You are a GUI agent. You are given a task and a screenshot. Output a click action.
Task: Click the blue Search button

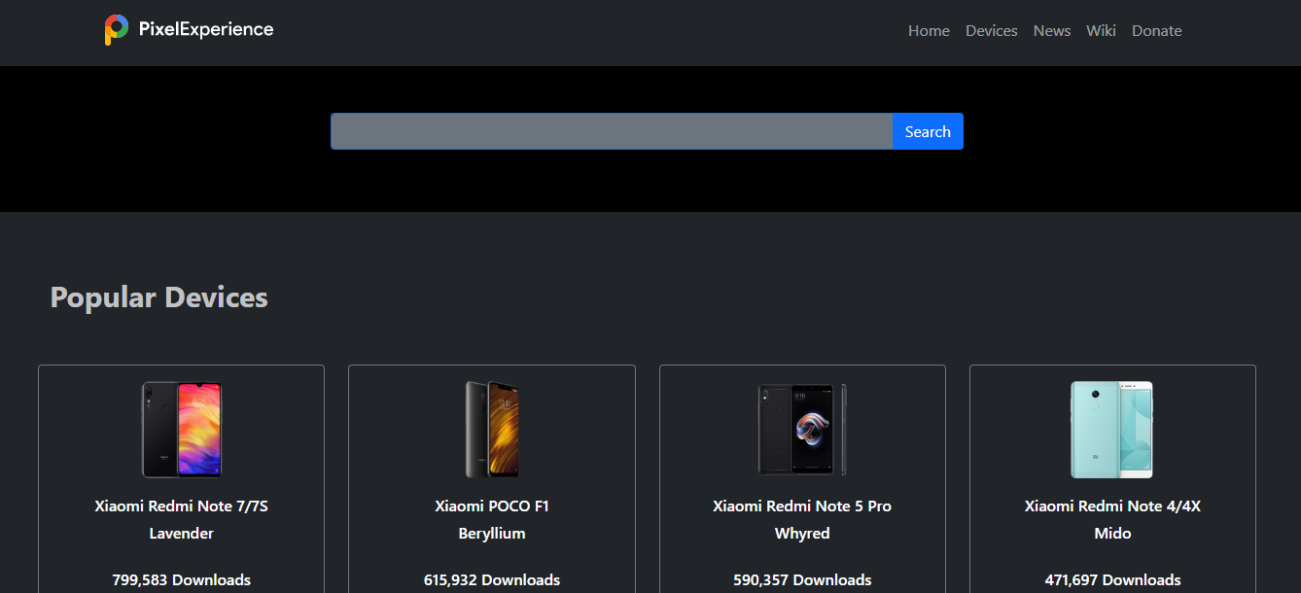928,131
